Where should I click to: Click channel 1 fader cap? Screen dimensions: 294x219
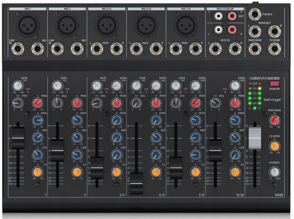(18, 138)
